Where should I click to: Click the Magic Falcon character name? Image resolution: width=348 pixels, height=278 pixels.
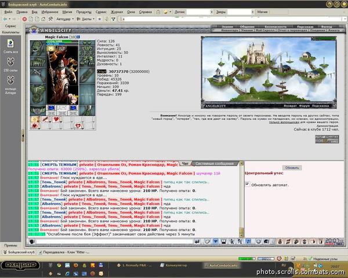coord(57,37)
